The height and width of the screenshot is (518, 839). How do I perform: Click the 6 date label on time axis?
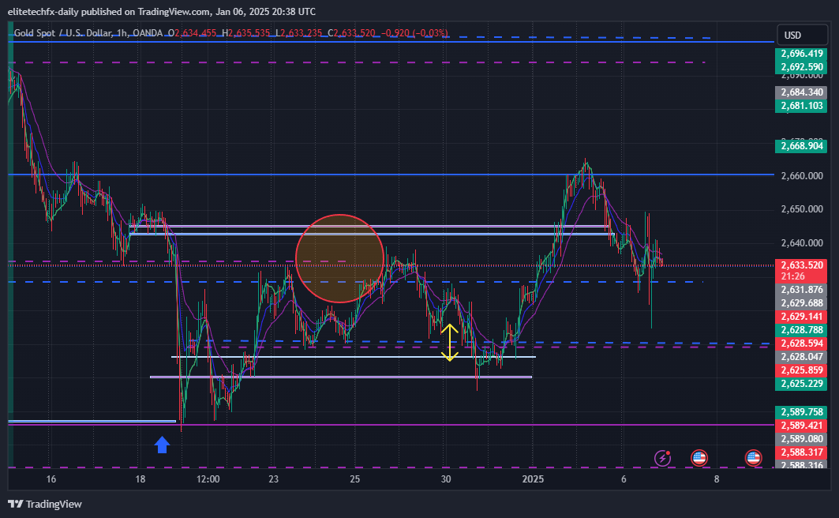point(624,479)
